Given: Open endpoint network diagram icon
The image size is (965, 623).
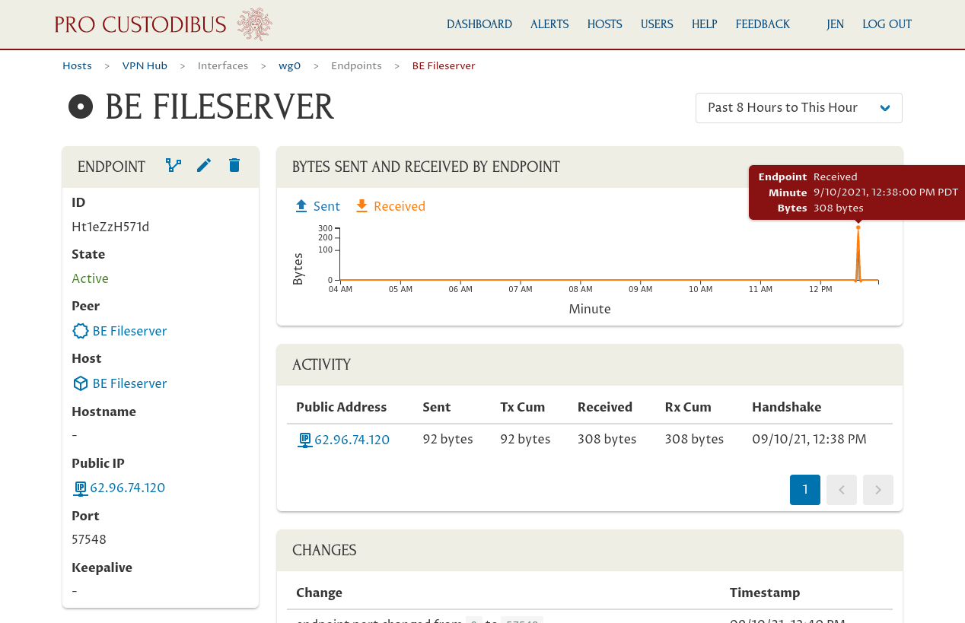Looking at the screenshot, I should (x=174, y=165).
